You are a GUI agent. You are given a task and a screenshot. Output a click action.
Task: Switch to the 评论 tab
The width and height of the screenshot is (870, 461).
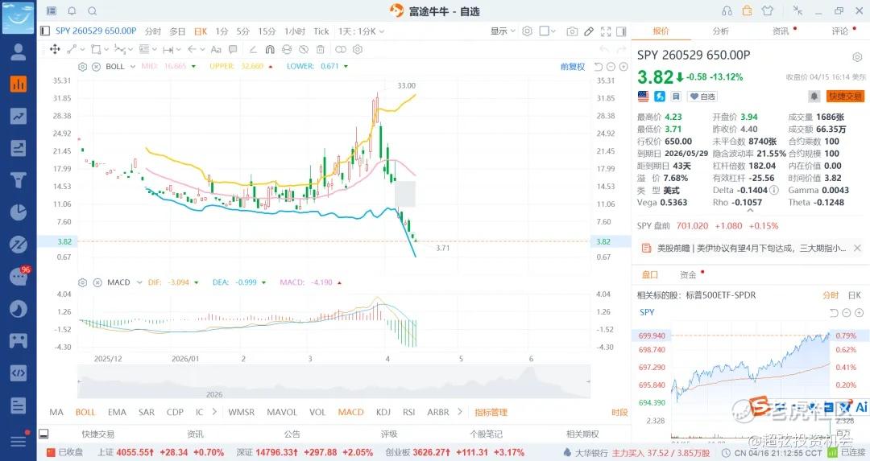coord(839,31)
